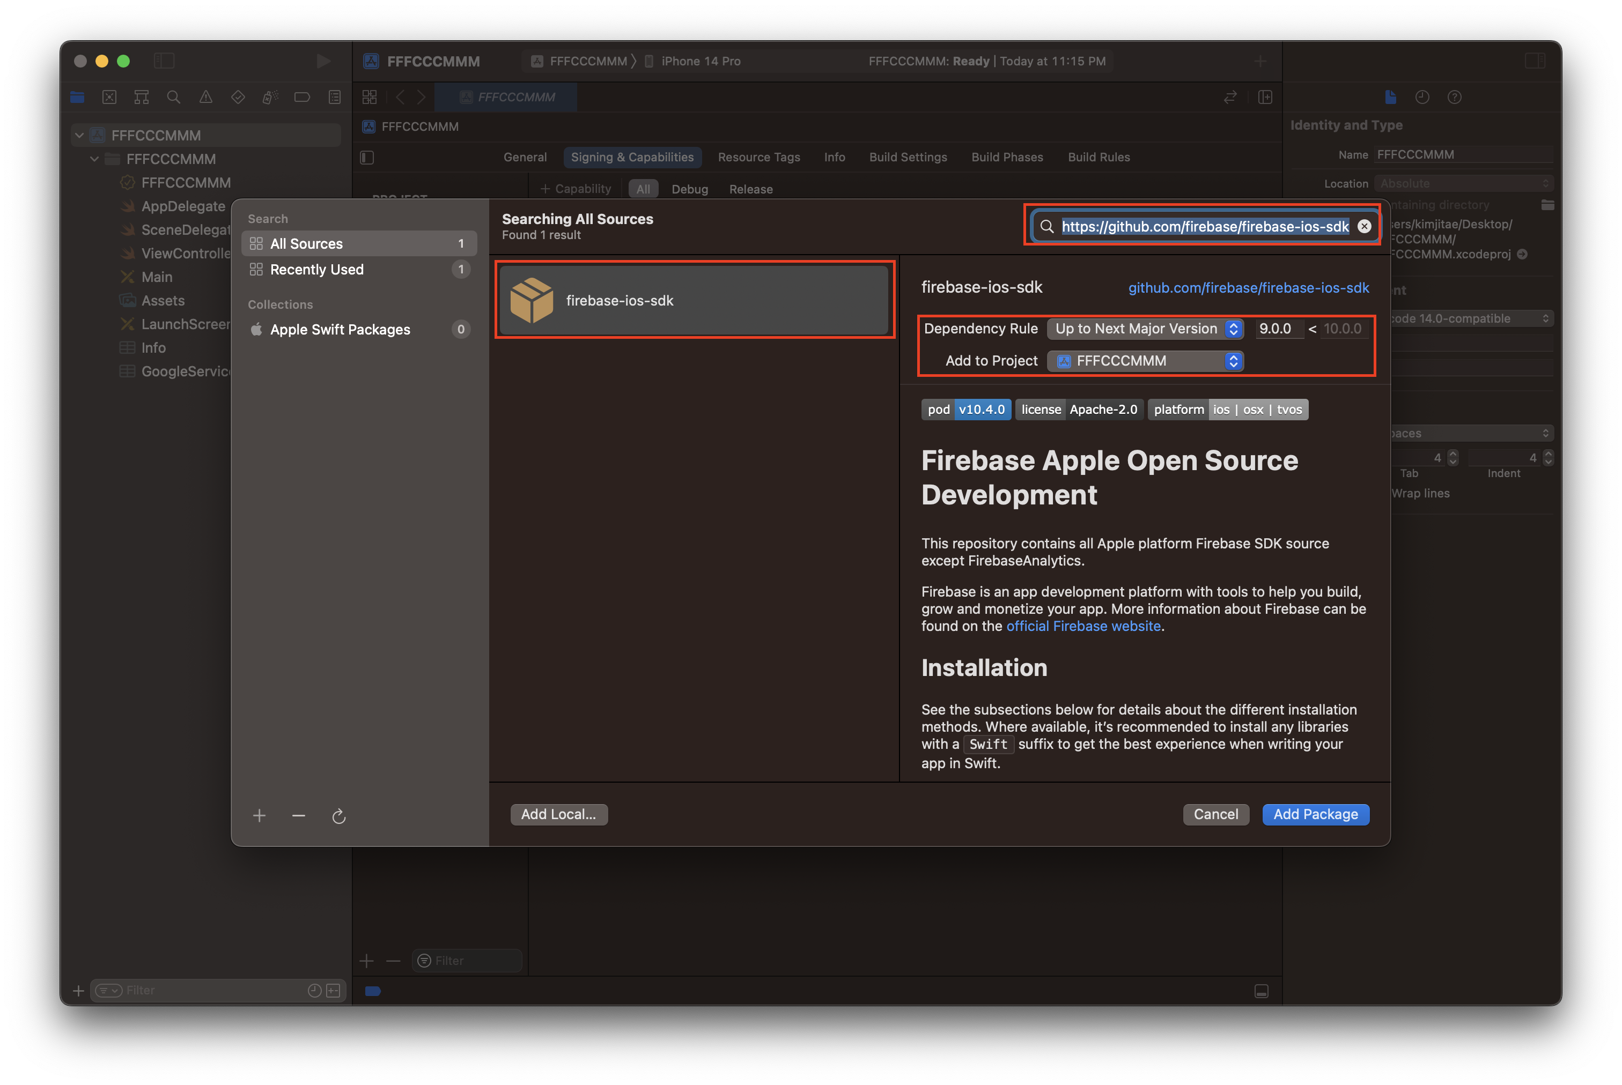1622x1085 pixels.
Task: Click the package URL search field
Action: [x=1205, y=226]
